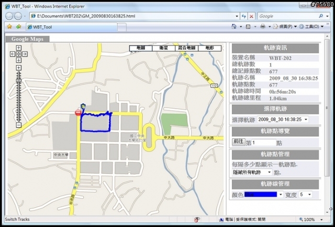The height and width of the screenshot is (227, 335).
Task: Click the page vertical scrollbar
Action: [x=327, y=107]
